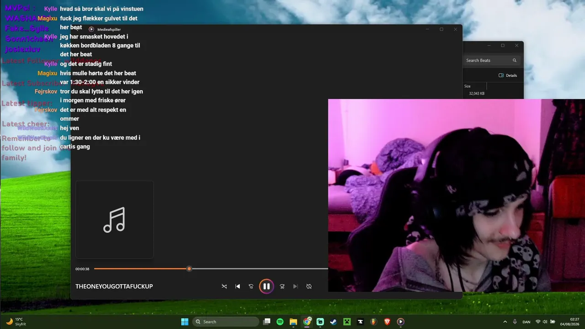This screenshot has height=329, width=585.
Task: Click the taskbar Search box
Action: [226, 322]
